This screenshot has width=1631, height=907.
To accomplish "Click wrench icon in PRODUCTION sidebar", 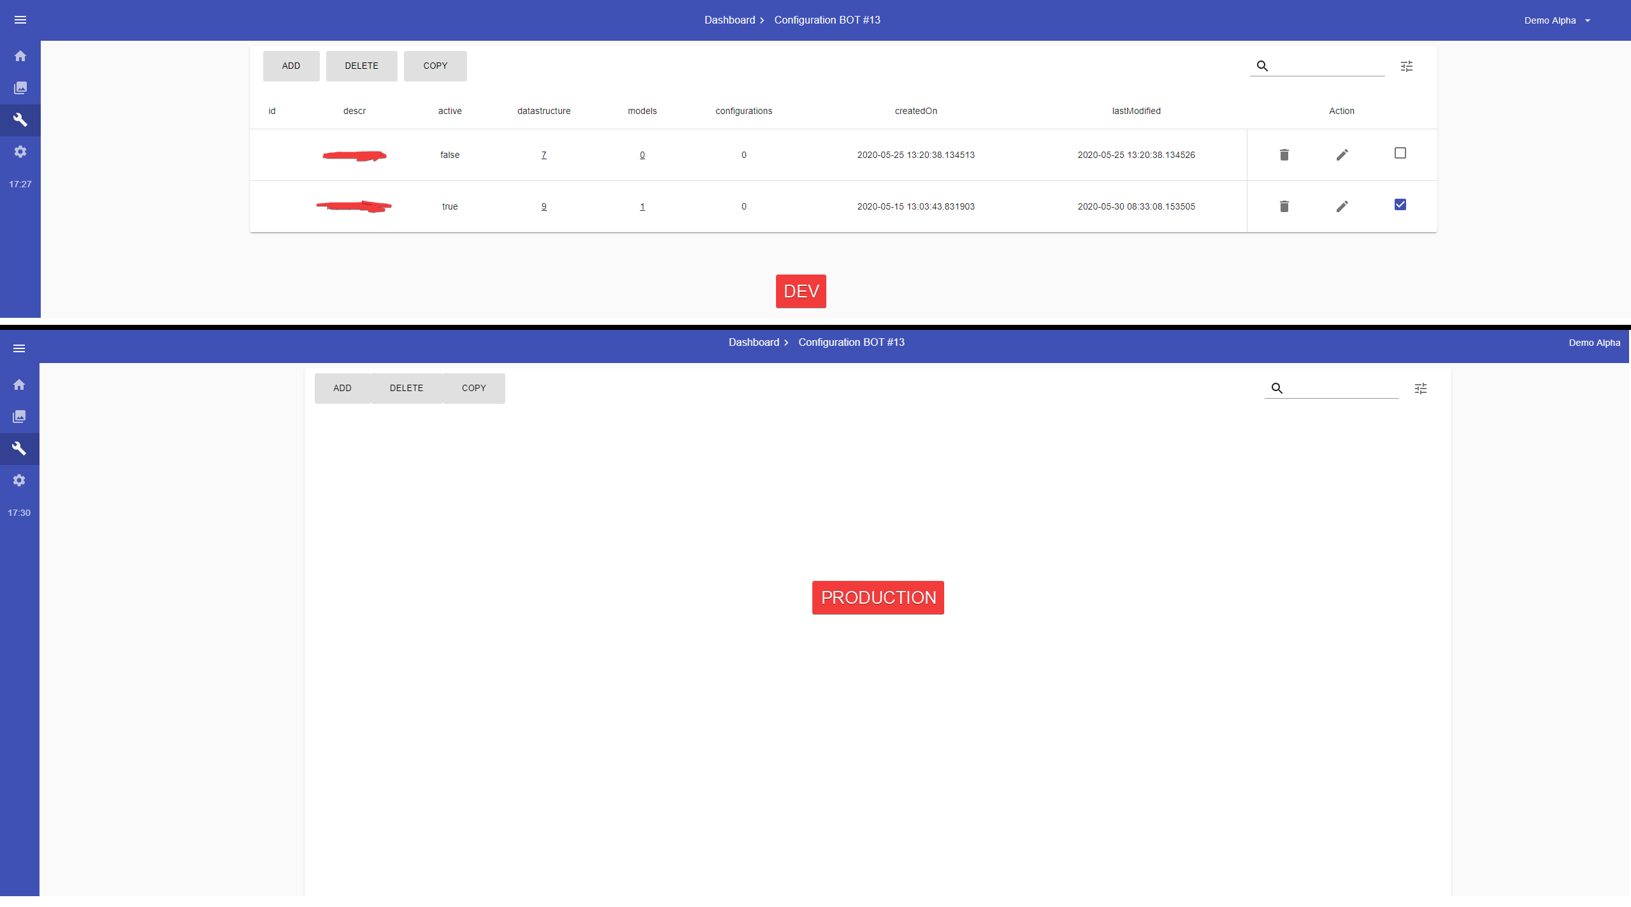I will (19, 448).
